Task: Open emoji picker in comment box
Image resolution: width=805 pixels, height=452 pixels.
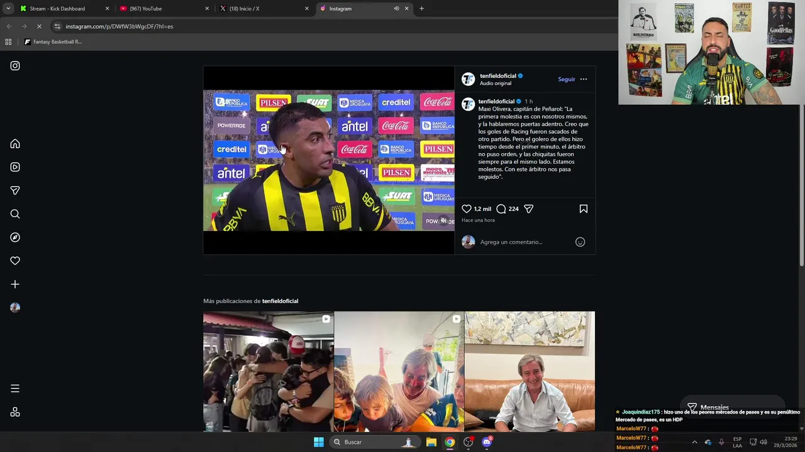Action: [x=580, y=242]
